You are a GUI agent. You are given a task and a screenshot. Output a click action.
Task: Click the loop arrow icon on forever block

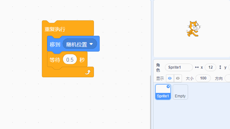pyautogui.click(x=88, y=72)
